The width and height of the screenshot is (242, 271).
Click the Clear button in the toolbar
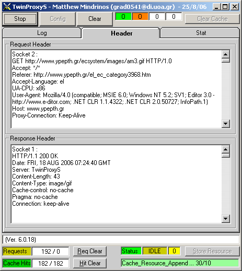point(95,19)
